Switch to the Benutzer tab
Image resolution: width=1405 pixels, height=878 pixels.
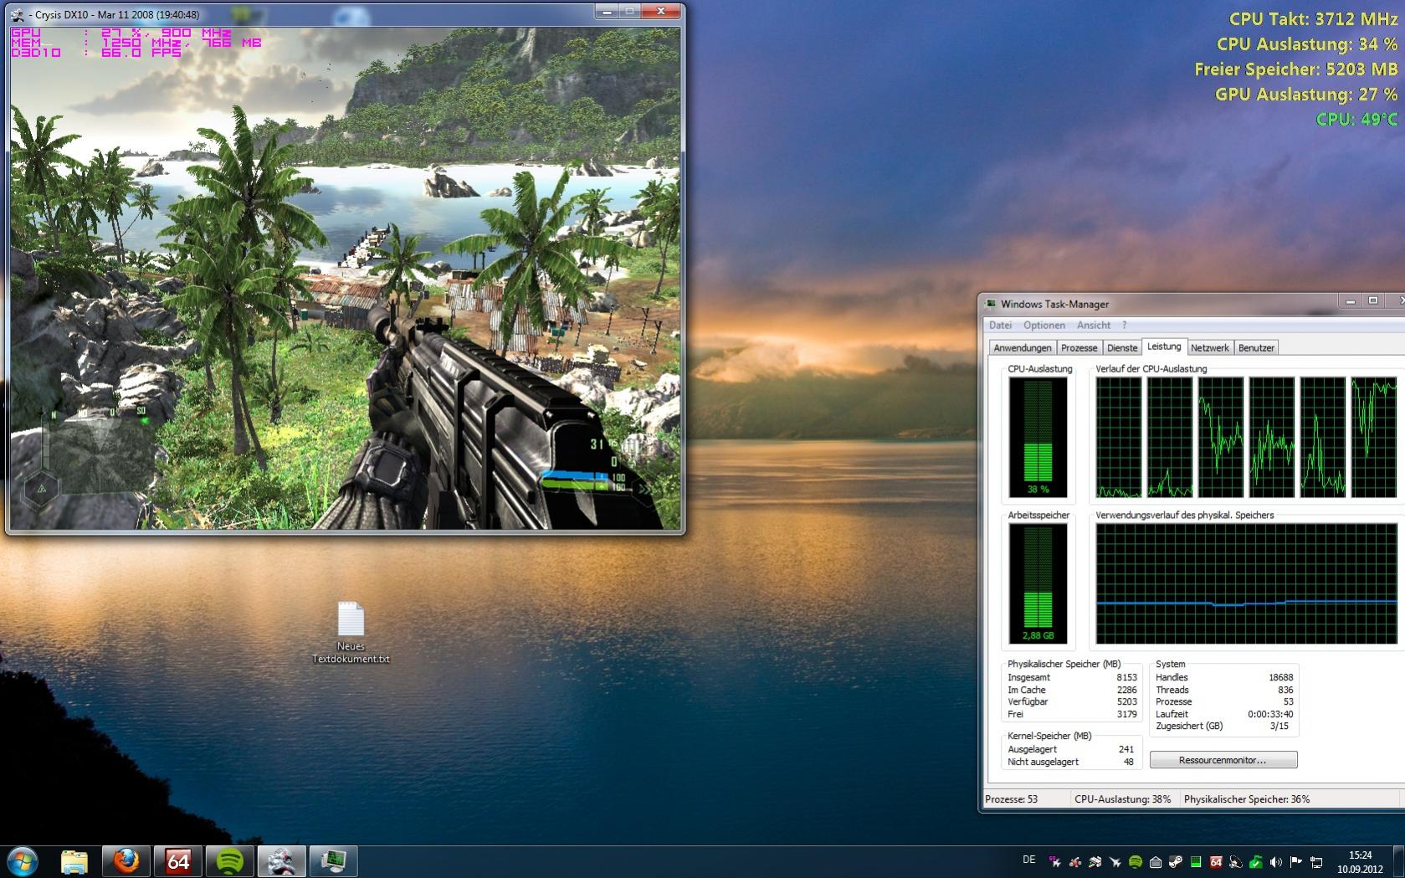(x=1256, y=347)
